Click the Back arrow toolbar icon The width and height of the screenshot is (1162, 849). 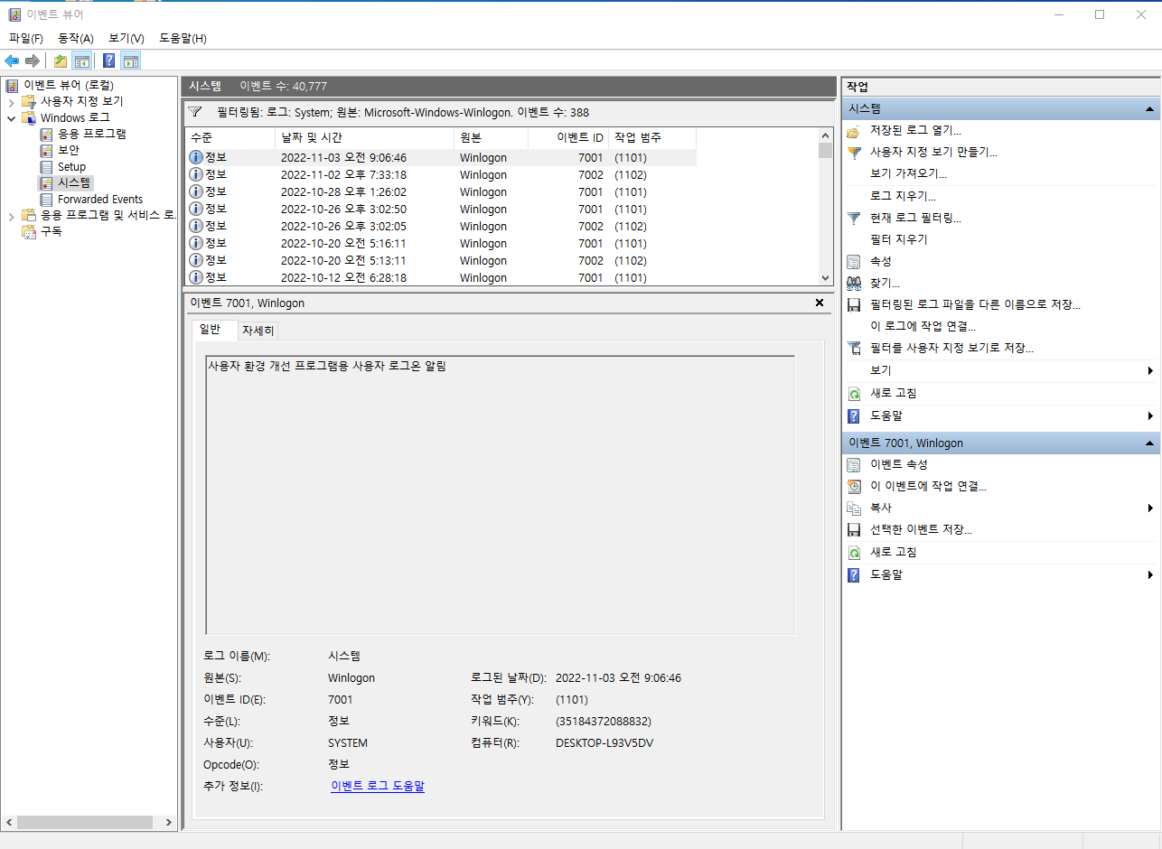tap(12, 61)
